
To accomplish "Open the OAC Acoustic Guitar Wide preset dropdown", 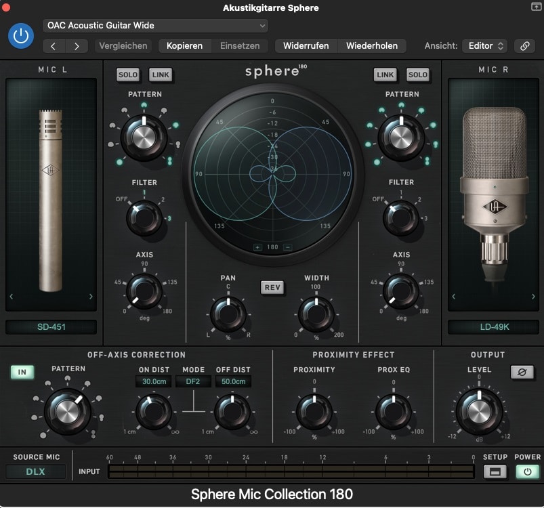I will (x=155, y=26).
